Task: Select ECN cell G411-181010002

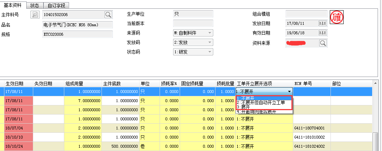Action: [312, 138]
